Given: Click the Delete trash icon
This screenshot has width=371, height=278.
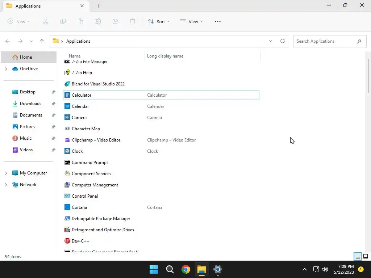Looking at the screenshot, I should [x=133, y=21].
